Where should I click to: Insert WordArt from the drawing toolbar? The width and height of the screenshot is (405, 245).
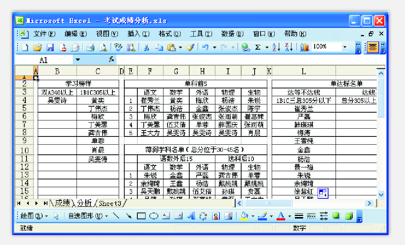pos(191,216)
